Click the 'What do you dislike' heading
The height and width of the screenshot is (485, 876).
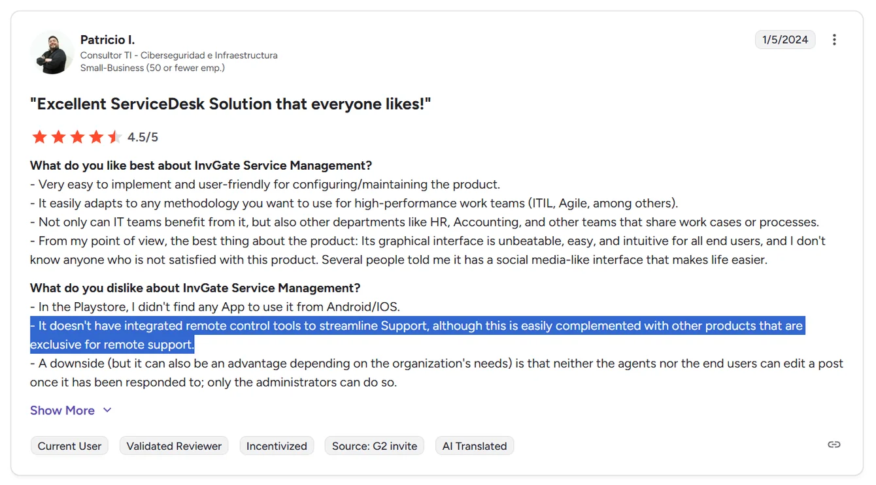(x=195, y=288)
